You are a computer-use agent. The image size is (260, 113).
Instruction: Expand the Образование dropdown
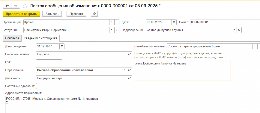pos(124,70)
